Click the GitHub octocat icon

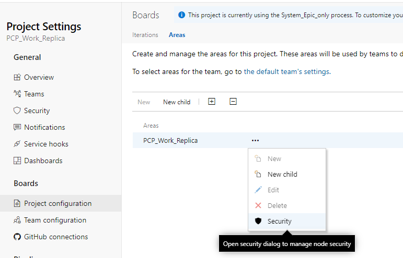tap(17, 237)
